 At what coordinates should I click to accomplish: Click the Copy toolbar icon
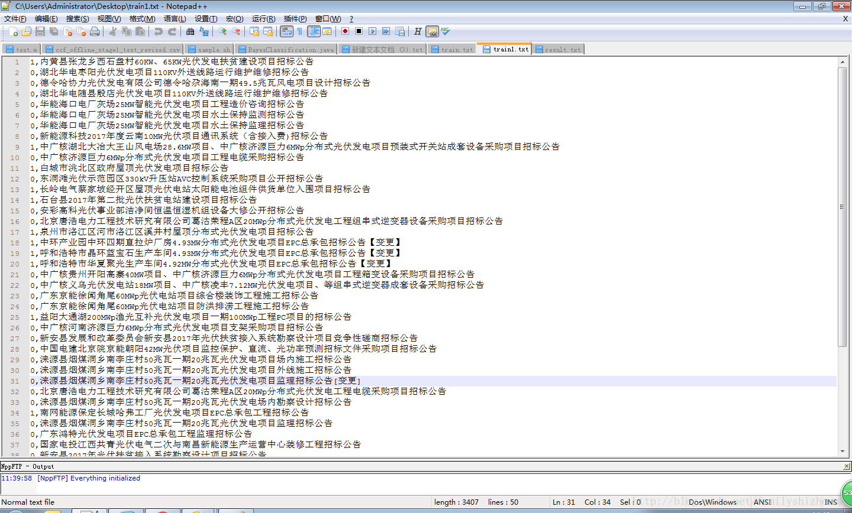(126, 31)
